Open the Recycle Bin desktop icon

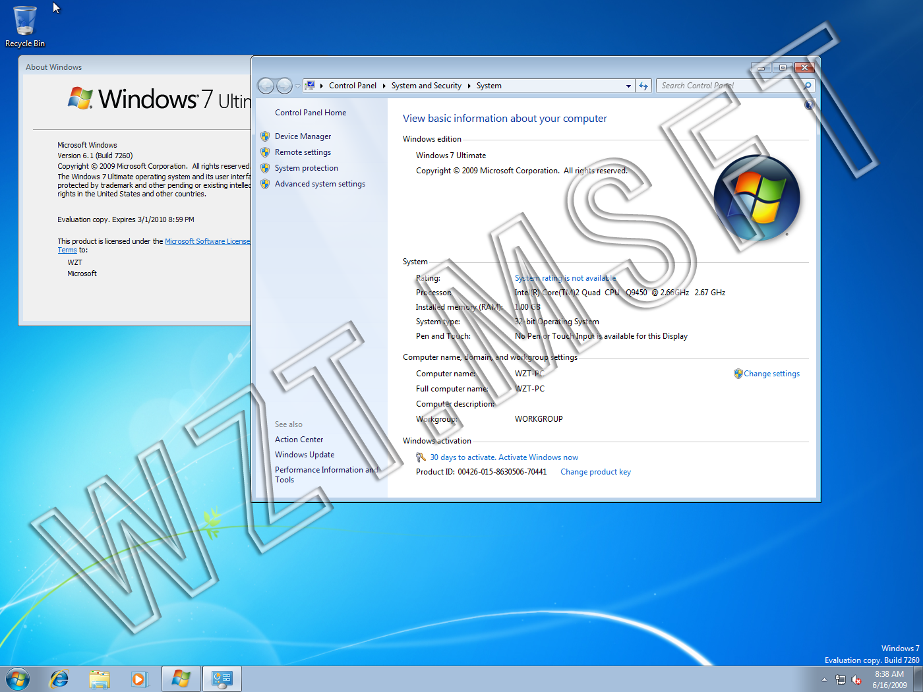point(25,26)
